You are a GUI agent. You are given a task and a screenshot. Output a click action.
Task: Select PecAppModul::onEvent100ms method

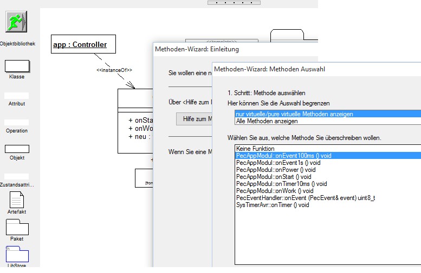283,156
